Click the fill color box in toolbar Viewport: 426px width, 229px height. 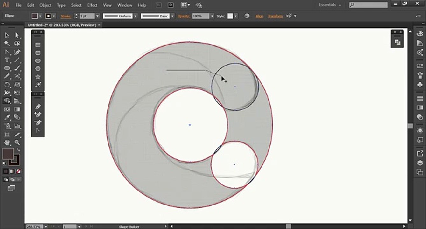8,154
